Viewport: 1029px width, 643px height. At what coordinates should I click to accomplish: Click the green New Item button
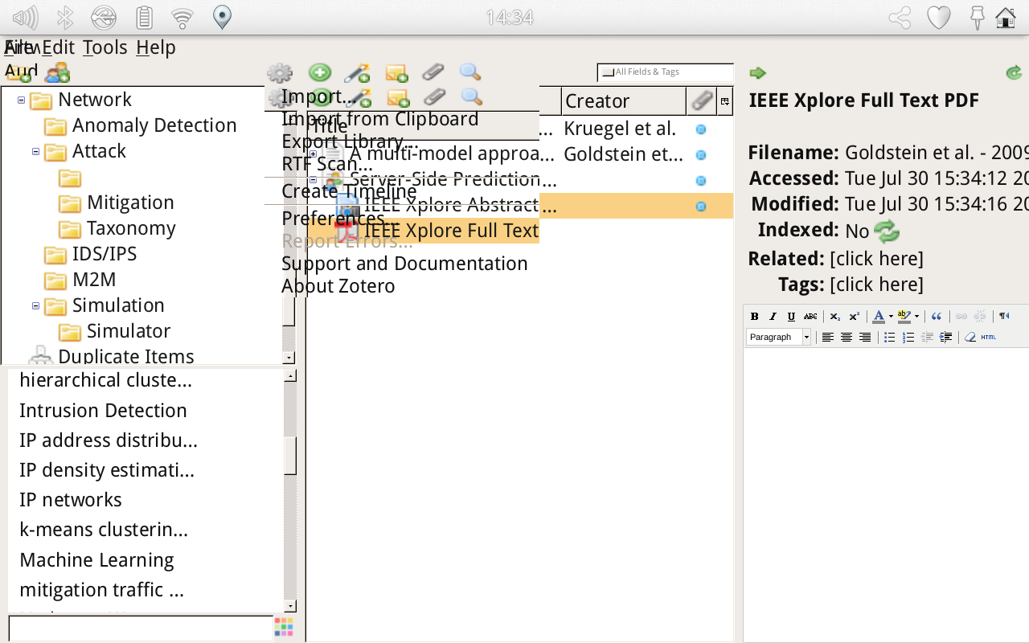[320, 73]
